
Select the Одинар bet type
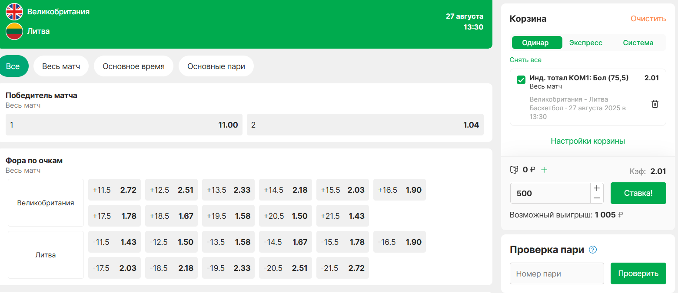point(535,43)
